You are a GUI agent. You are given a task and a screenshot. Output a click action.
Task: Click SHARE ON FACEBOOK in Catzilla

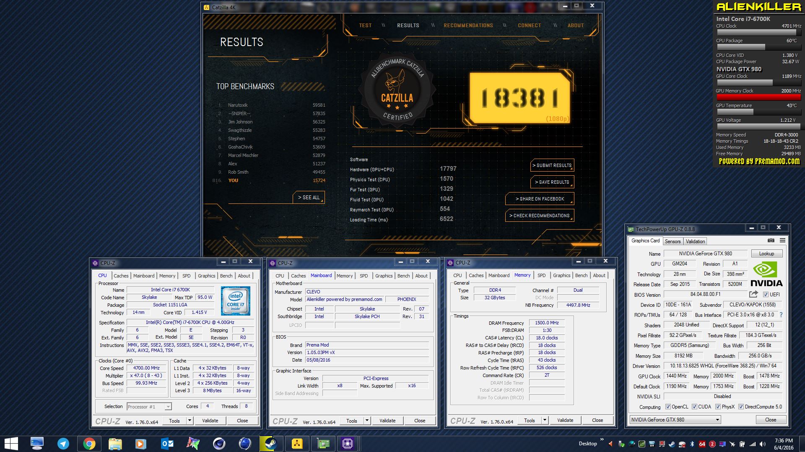(x=540, y=199)
